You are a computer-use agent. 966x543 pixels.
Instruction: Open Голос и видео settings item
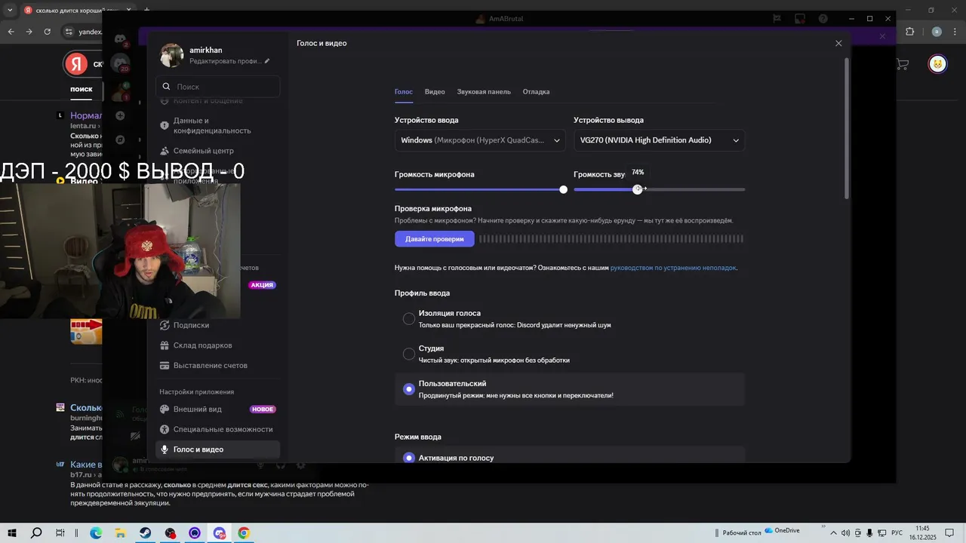click(x=218, y=449)
